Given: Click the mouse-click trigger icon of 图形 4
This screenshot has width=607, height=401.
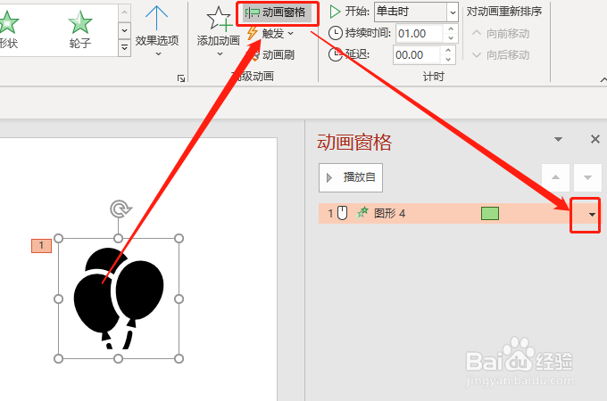Looking at the screenshot, I should point(342,213).
